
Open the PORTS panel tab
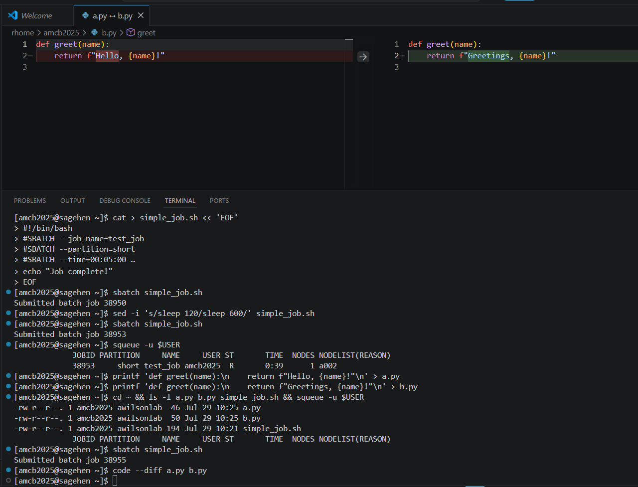tap(219, 201)
